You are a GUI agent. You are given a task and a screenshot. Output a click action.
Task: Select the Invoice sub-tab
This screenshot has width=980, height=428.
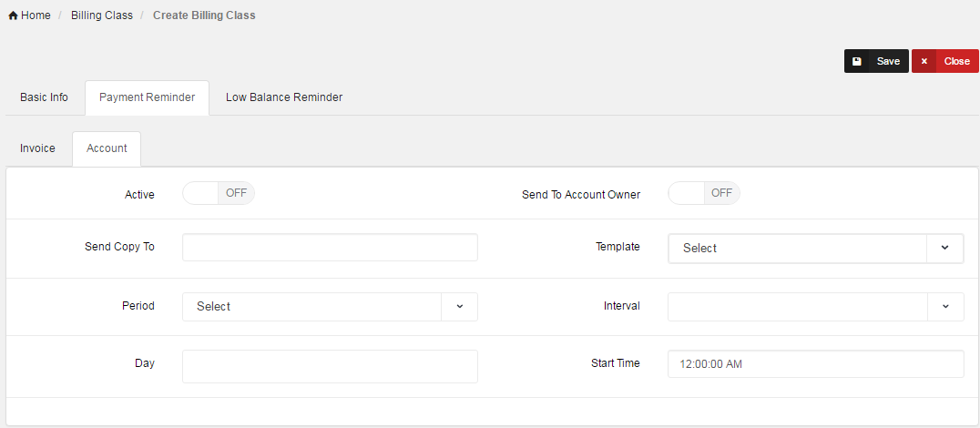click(x=37, y=148)
